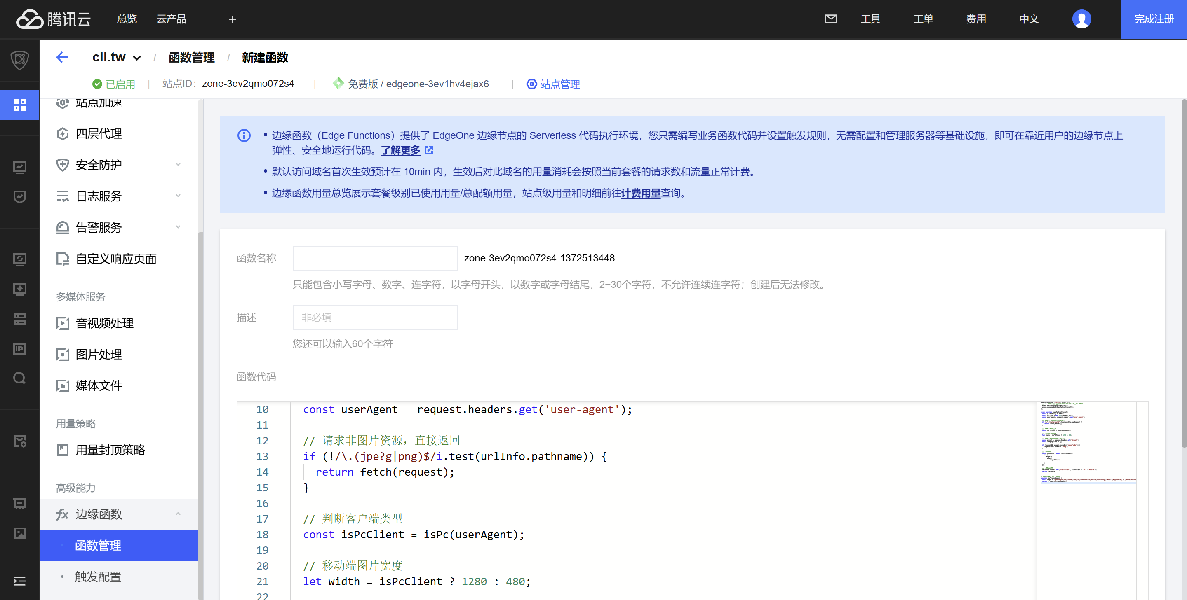Open the 触发配置 menu item
This screenshot has height=600, width=1187.
point(98,576)
